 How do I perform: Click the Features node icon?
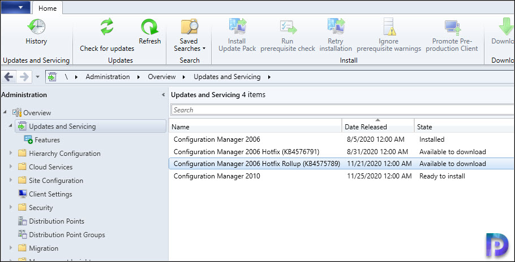[28, 140]
